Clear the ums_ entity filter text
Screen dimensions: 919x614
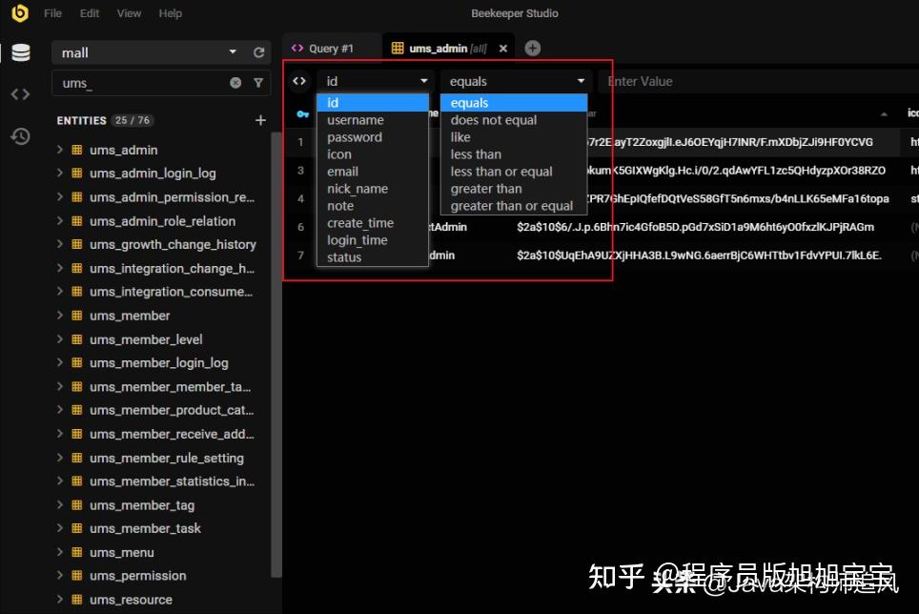click(x=235, y=83)
